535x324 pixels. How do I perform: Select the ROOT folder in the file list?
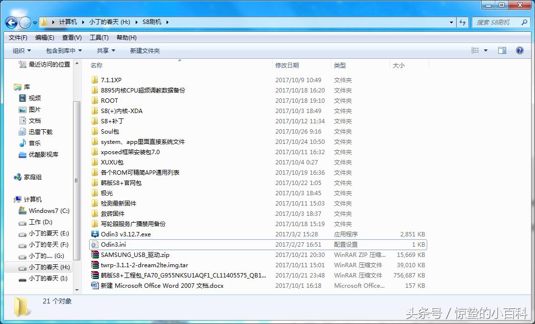[109, 100]
